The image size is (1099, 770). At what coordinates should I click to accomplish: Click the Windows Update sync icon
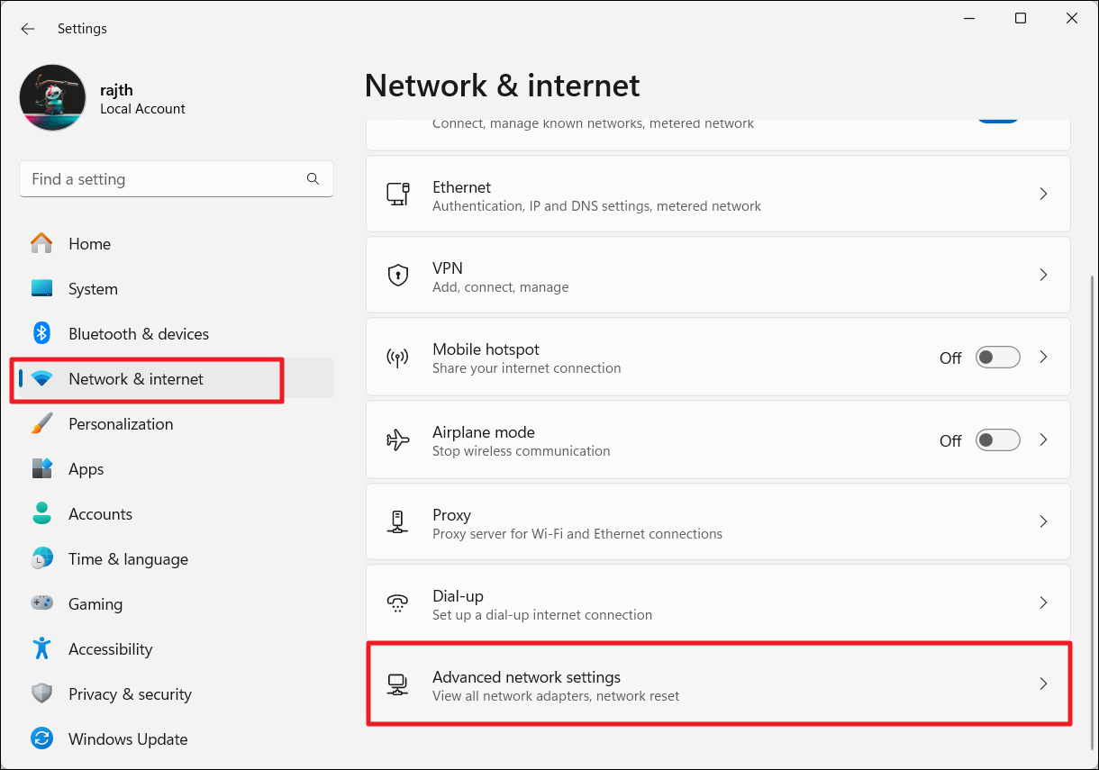pyautogui.click(x=41, y=739)
